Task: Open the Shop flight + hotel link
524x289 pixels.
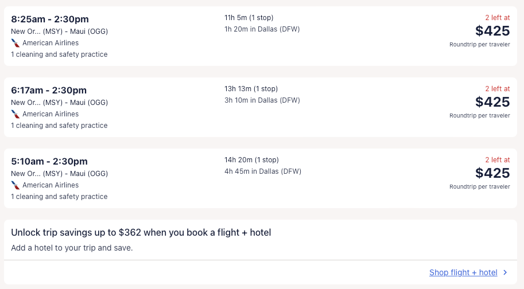Action: (463, 273)
